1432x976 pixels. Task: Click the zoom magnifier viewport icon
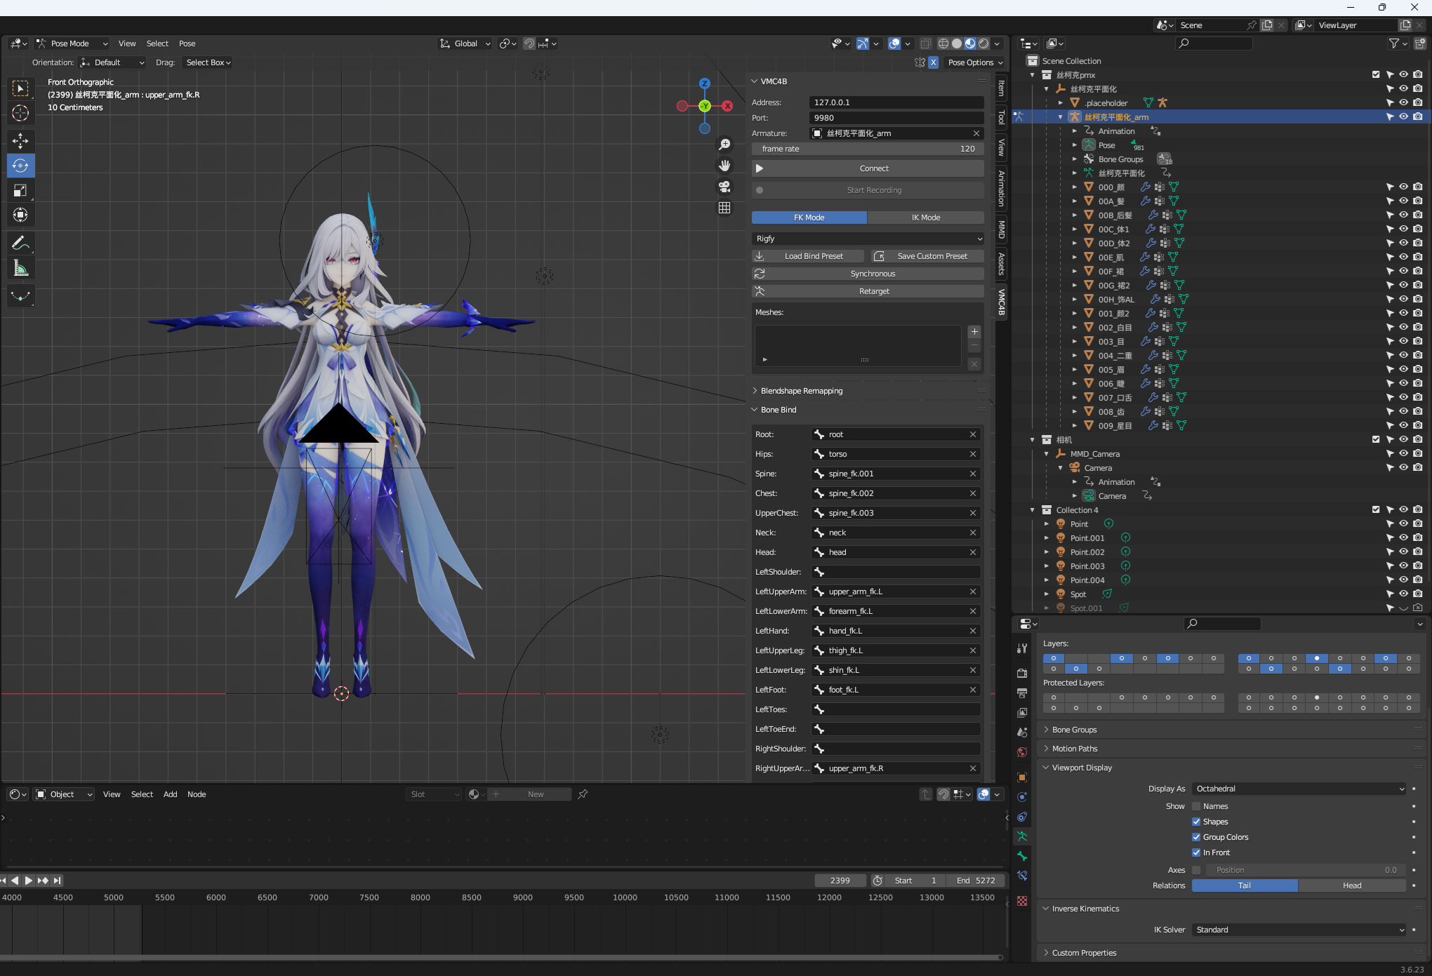tap(724, 145)
